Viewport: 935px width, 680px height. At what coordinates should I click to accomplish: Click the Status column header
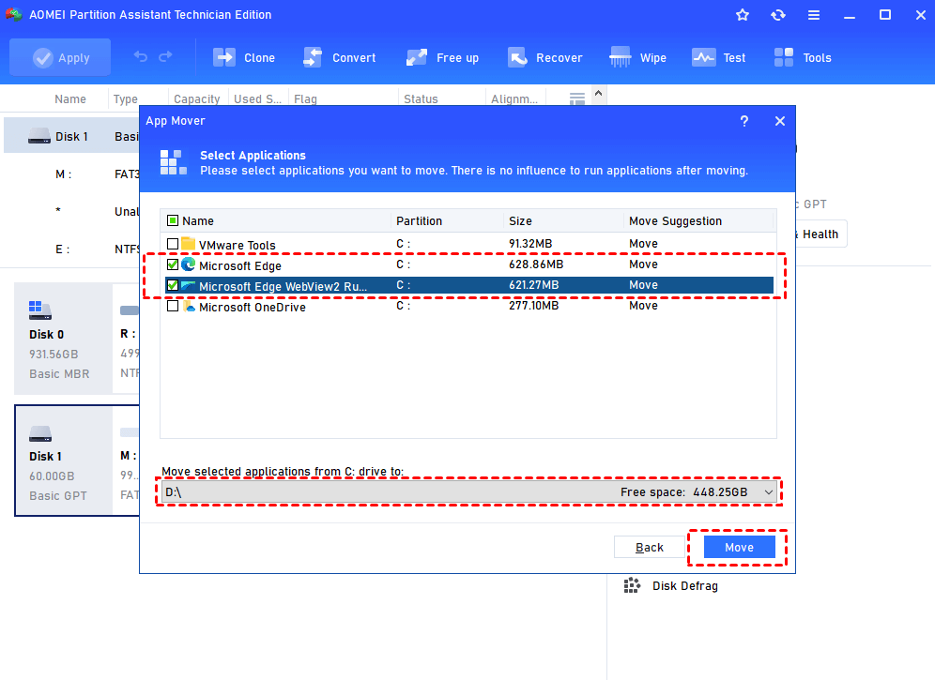[421, 98]
